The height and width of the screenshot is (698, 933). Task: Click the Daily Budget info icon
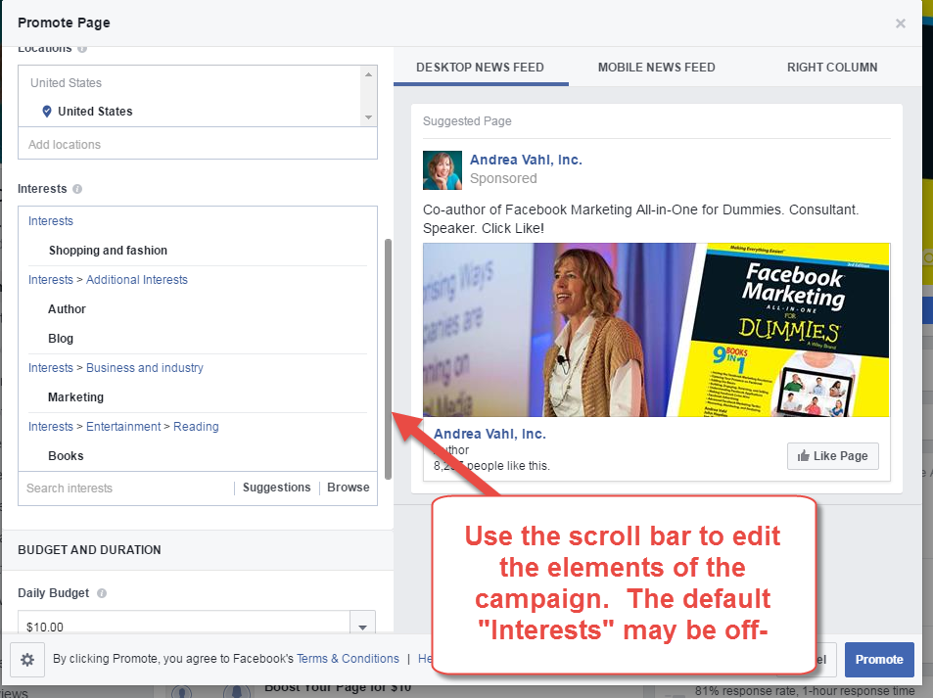(x=102, y=593)
